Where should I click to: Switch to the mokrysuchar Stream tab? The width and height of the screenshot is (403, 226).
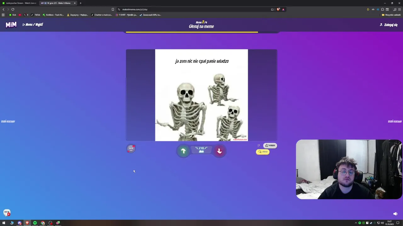click(x=20, y=3)
